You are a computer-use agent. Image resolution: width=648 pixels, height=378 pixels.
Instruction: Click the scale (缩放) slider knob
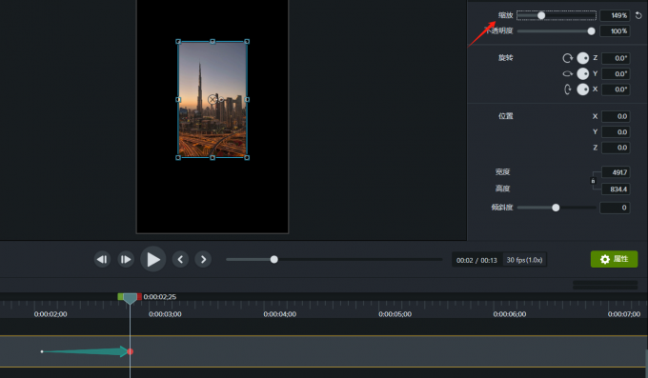[541, 15]
